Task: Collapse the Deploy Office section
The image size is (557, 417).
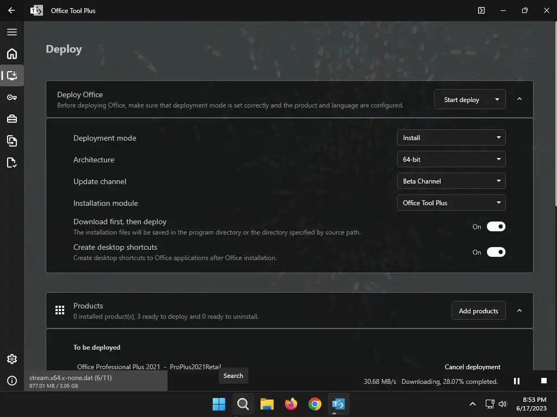Action: [519, 99]
